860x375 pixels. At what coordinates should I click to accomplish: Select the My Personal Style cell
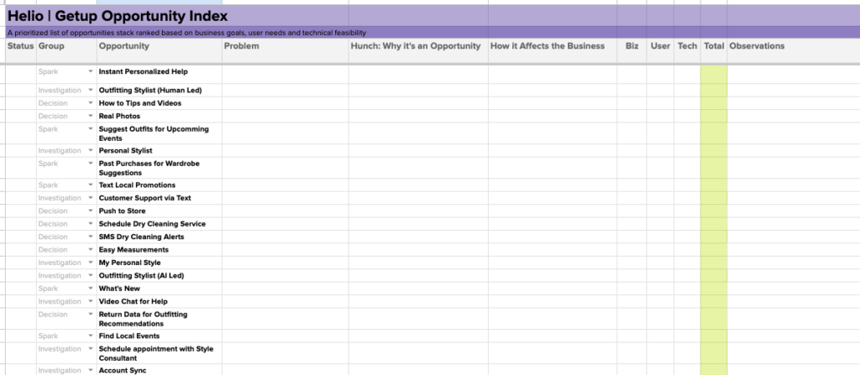(159, 263)
